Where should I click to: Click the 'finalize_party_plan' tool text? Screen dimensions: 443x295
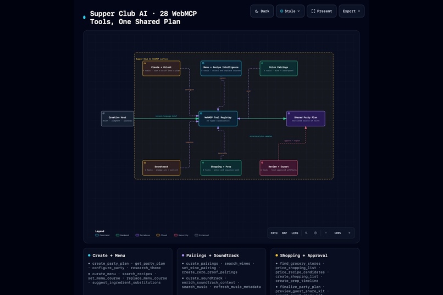point(300,287)
